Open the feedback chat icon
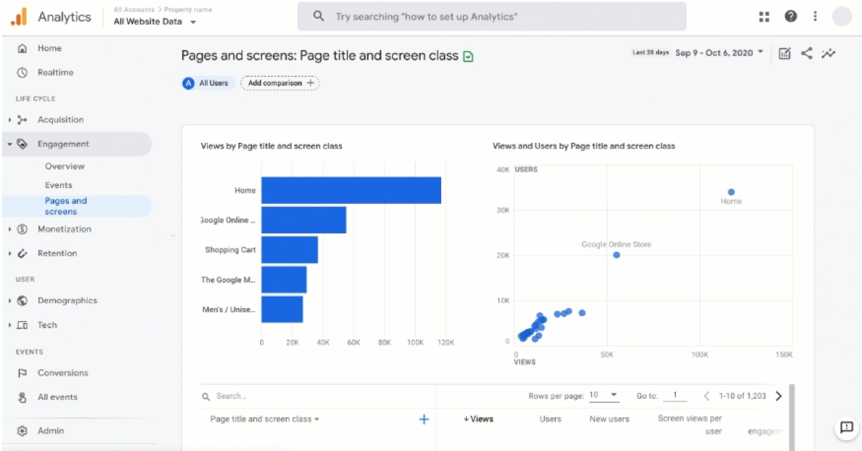This screenshot has width=862, height=451. pos(845,428)
